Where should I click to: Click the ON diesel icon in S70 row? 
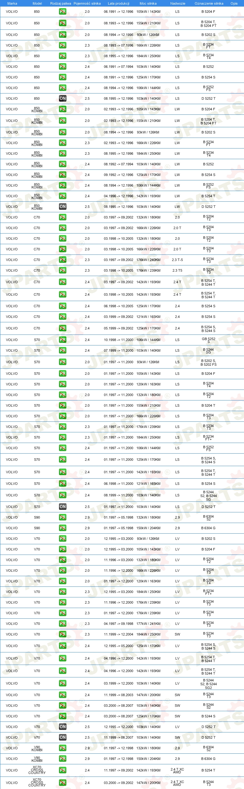click(63, 507)
